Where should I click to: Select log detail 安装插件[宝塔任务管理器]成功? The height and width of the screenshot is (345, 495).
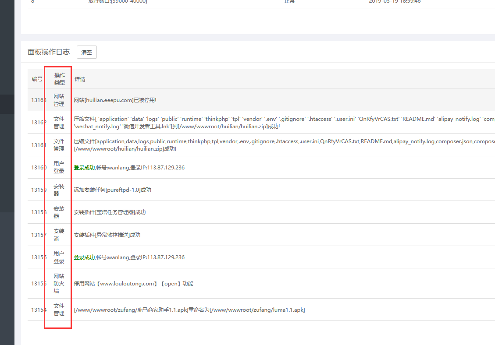pos(110,212)
